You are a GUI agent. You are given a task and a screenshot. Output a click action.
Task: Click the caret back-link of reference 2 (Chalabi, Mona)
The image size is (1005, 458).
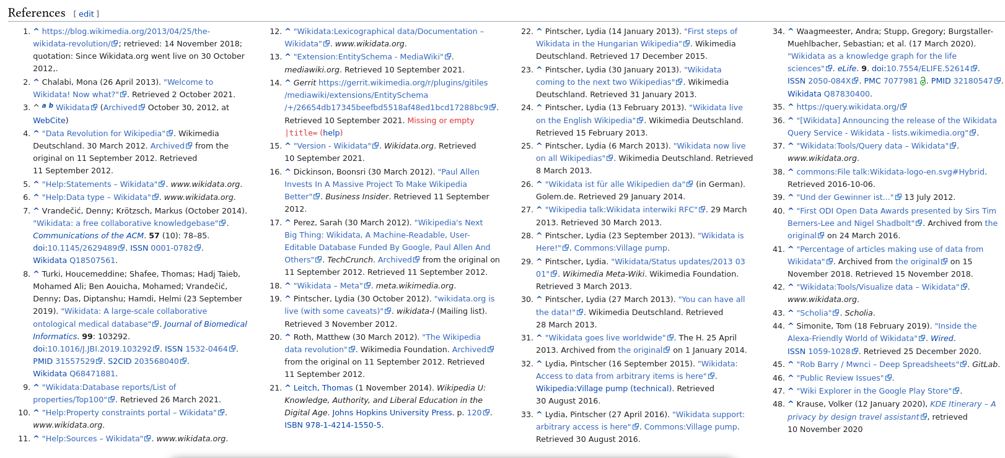click(x=36, y=82)
